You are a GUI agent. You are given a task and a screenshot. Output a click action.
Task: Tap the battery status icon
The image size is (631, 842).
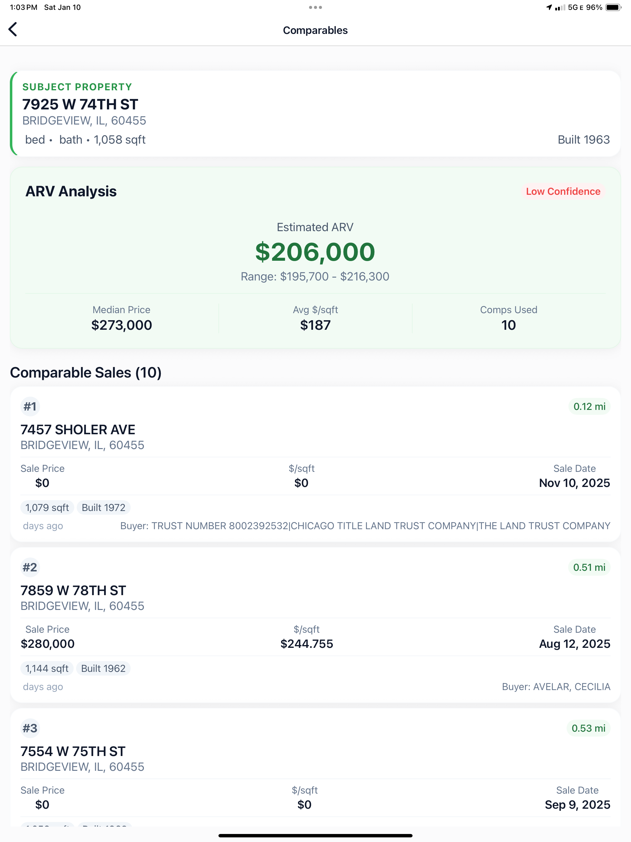pyautogui.click(x=613, y=7)
